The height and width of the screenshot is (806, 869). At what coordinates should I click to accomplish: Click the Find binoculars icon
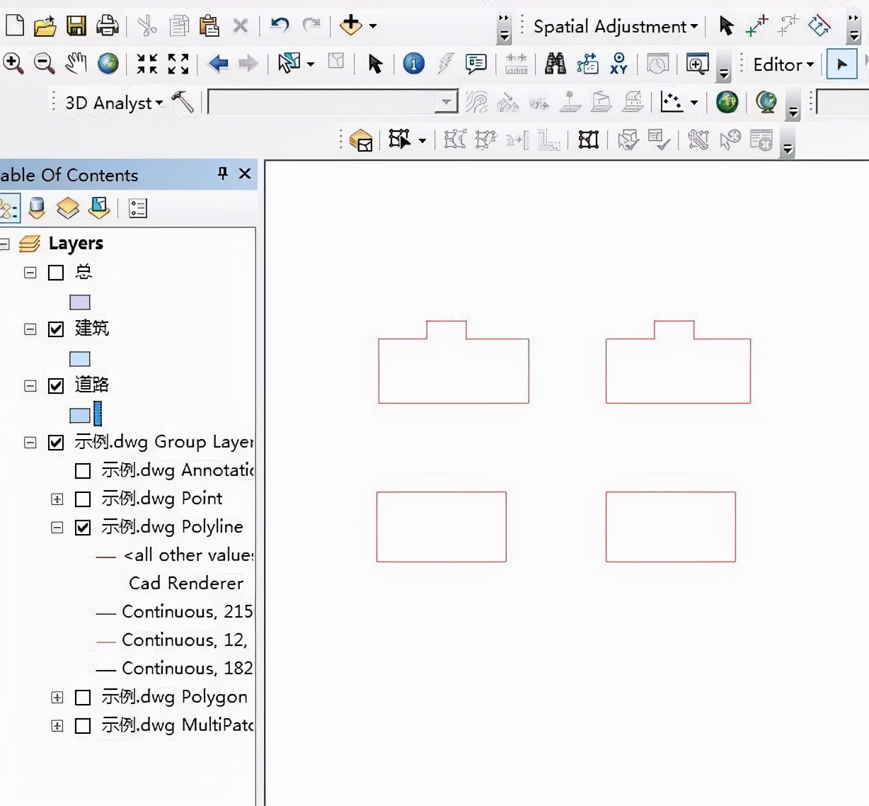click(556, 64)
